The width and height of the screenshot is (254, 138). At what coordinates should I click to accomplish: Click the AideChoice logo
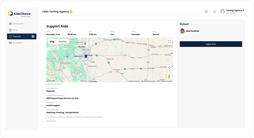[x=19, y=14]
